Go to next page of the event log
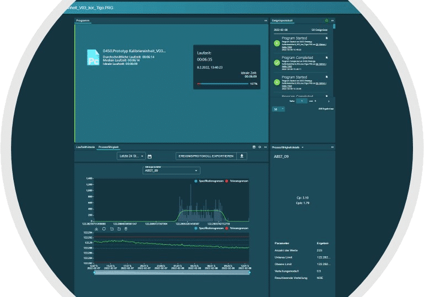 (x=329, y=101)
